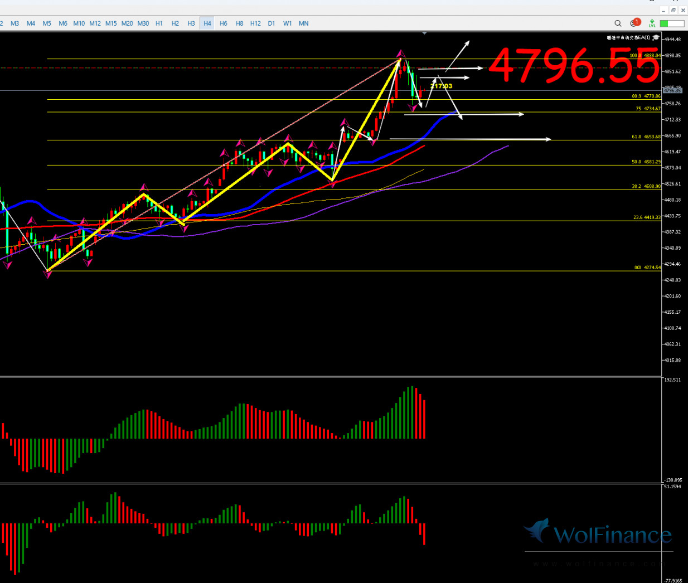Screen dimensions: 688x583
Task: Switch chart to M30 timeframe
Action: (143, 23)
